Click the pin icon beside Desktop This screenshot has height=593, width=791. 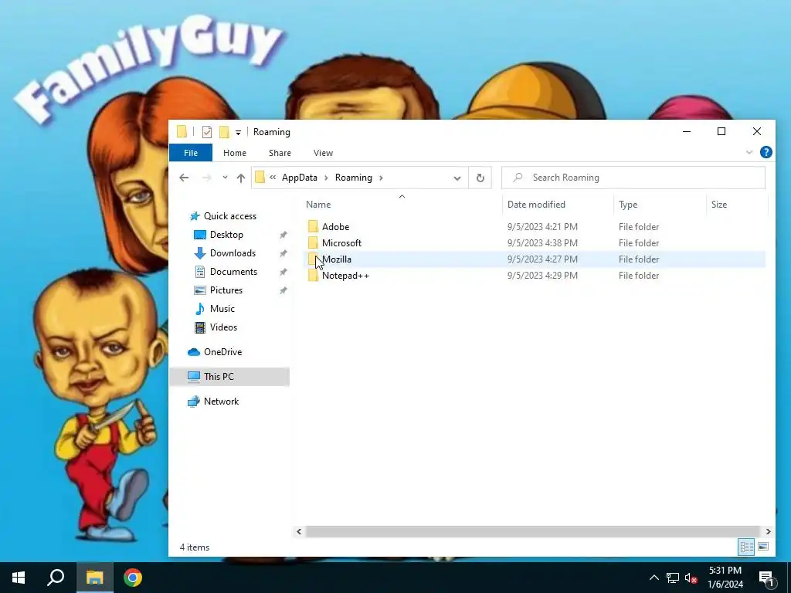(283, 235)
